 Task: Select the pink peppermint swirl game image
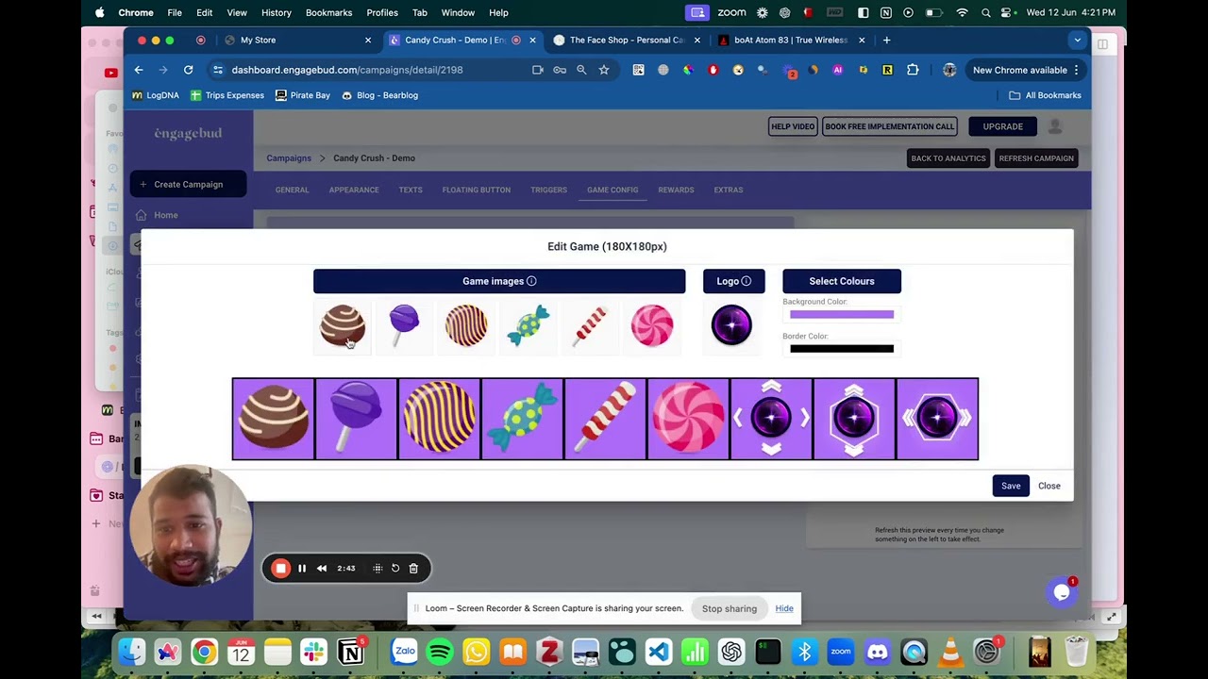click(652, 325)
